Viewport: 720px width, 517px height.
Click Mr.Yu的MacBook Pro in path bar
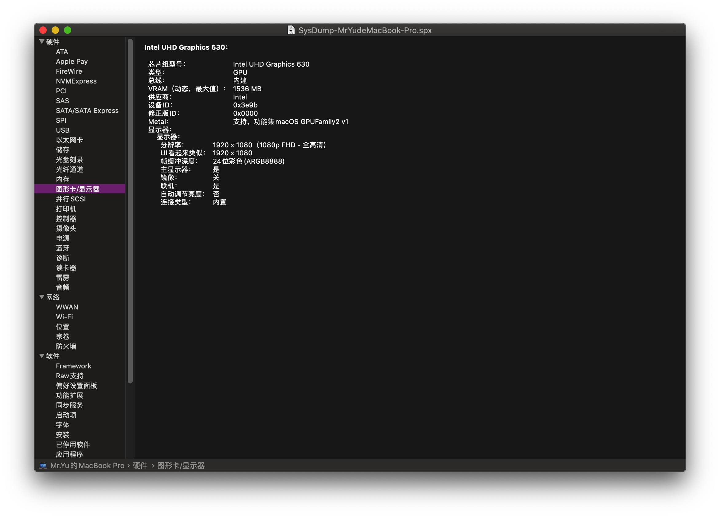tap(87, 466)
